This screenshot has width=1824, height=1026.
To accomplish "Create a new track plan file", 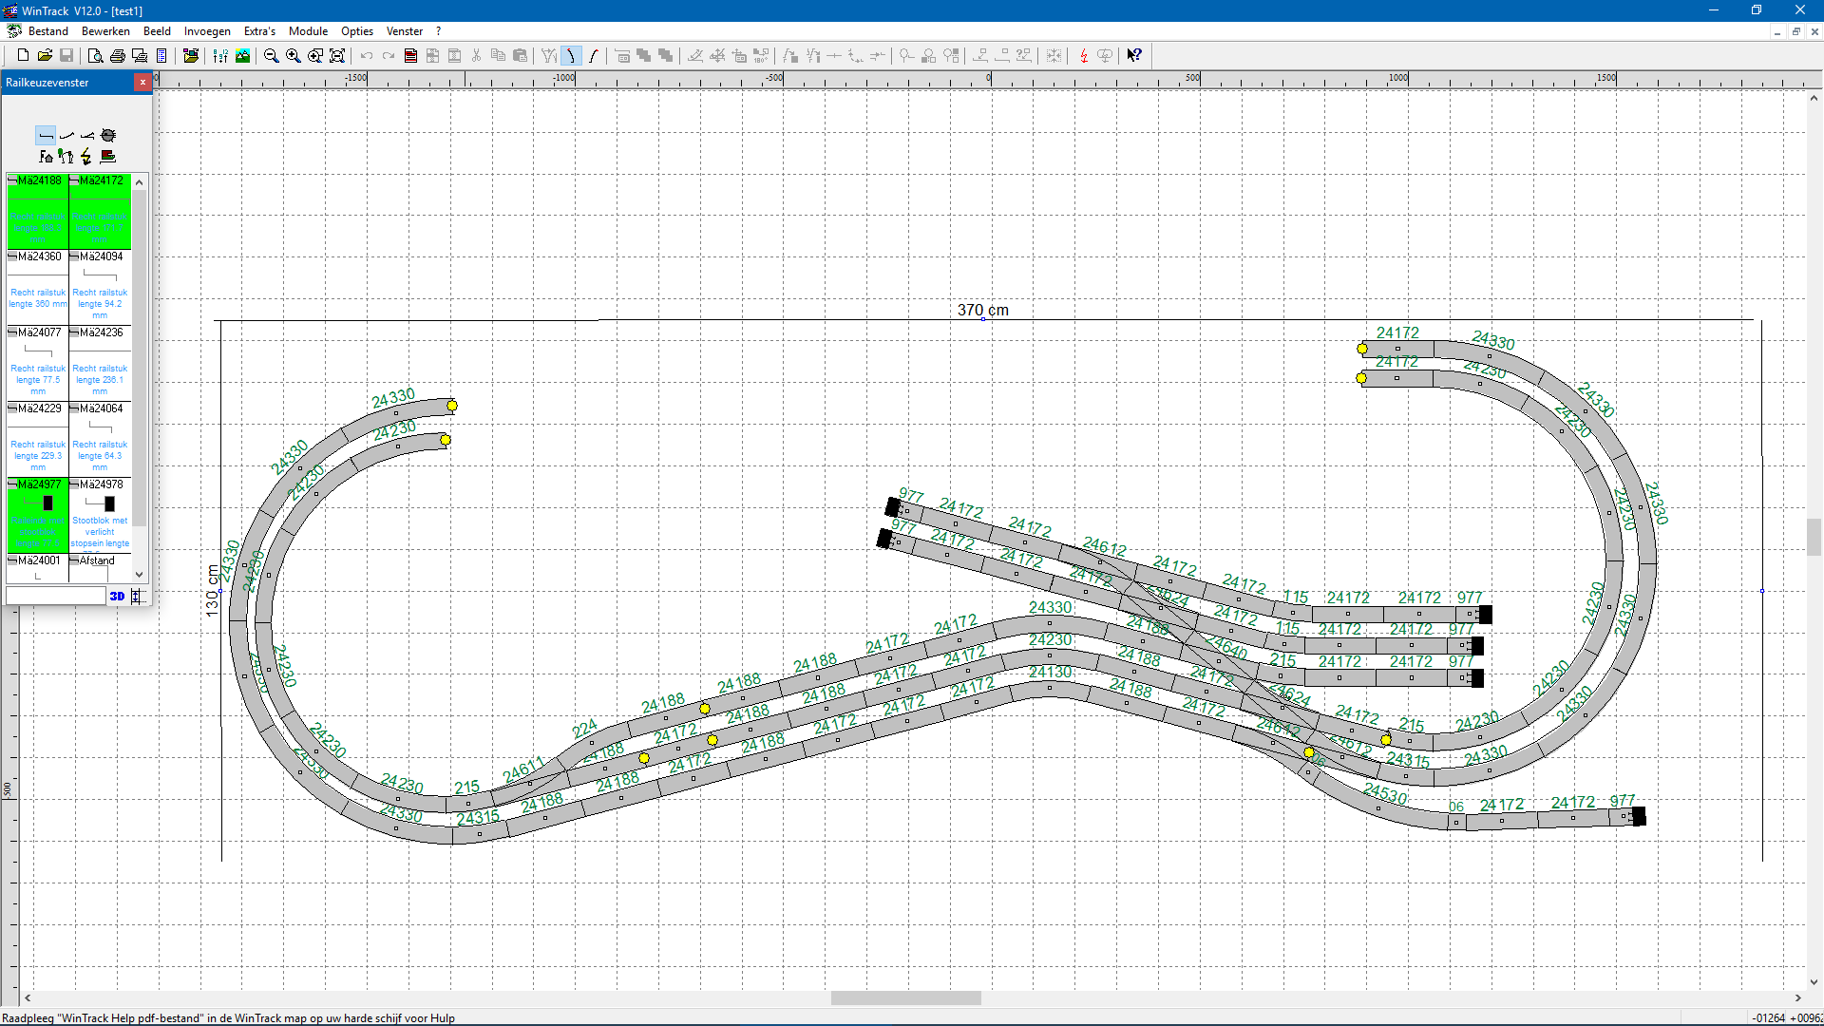I will [x=23, y=56].
